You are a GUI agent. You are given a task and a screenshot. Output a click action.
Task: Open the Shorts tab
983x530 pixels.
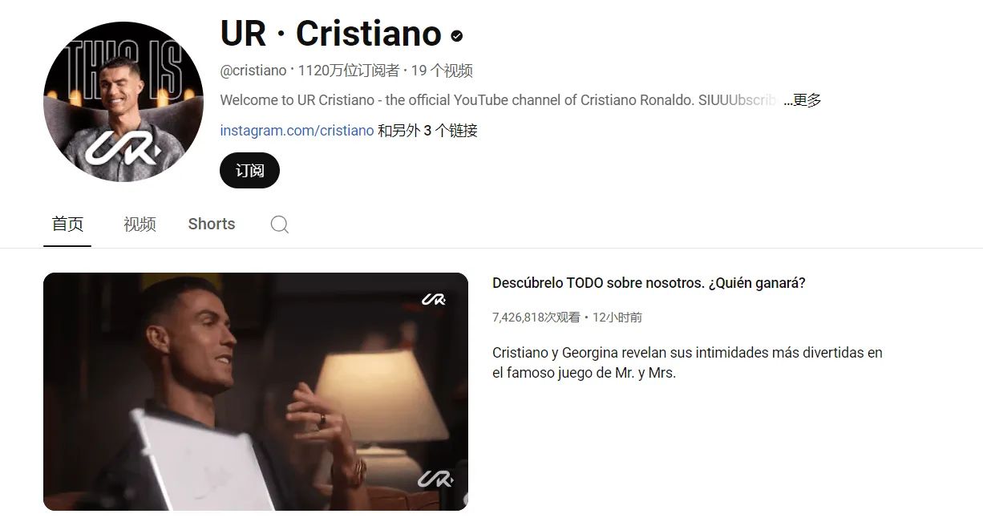pyautogui.click(x=212, y=225)
